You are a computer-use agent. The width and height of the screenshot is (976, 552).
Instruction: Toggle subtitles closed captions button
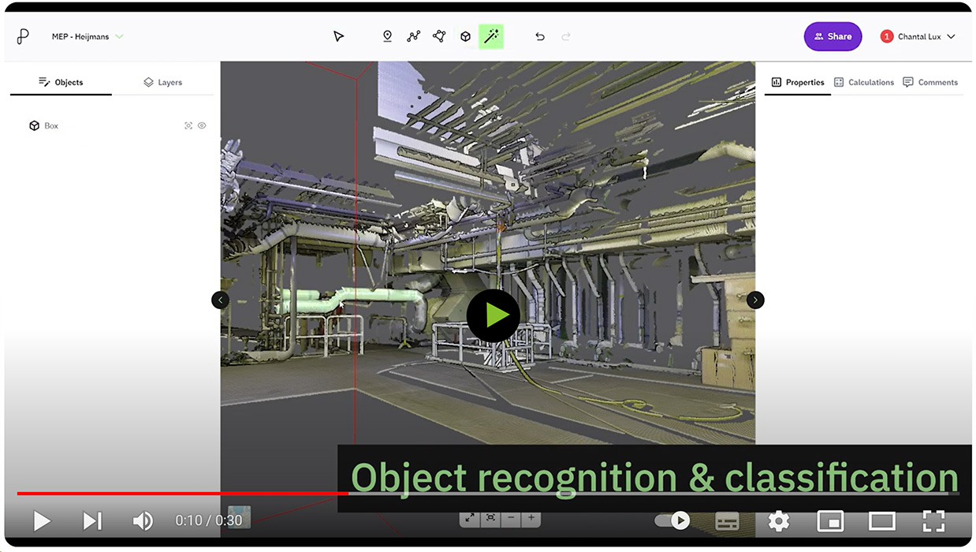(727, 520)
